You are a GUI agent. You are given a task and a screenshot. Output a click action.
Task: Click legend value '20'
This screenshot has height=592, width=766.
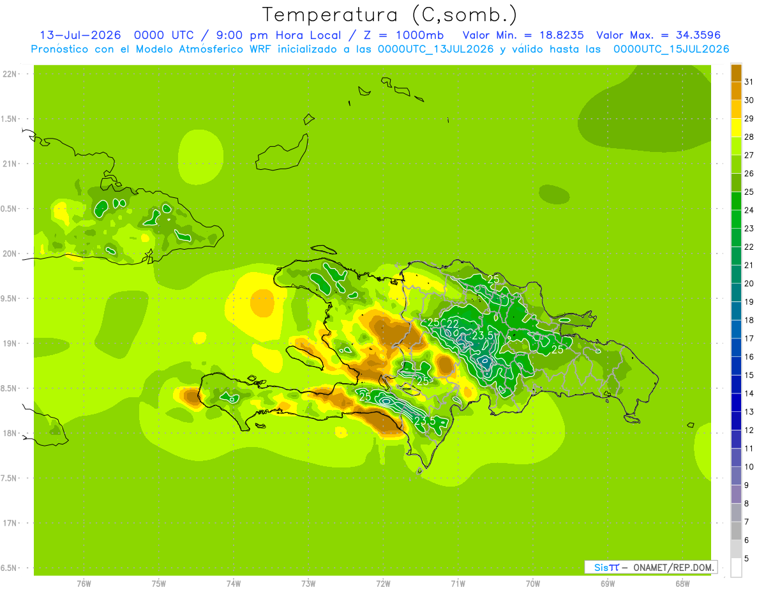(x=749, y=284)
